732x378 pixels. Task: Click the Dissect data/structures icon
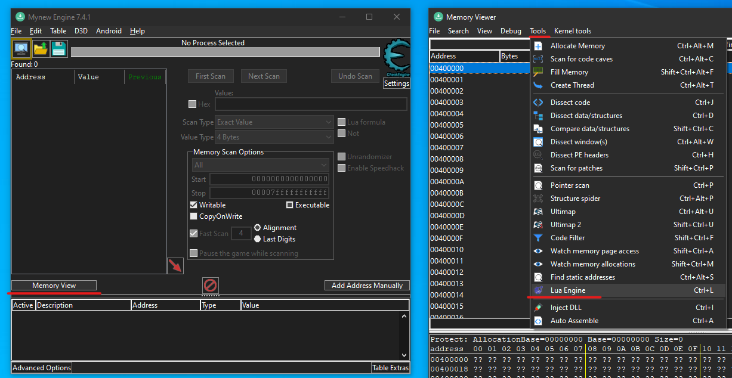point(538,116)
